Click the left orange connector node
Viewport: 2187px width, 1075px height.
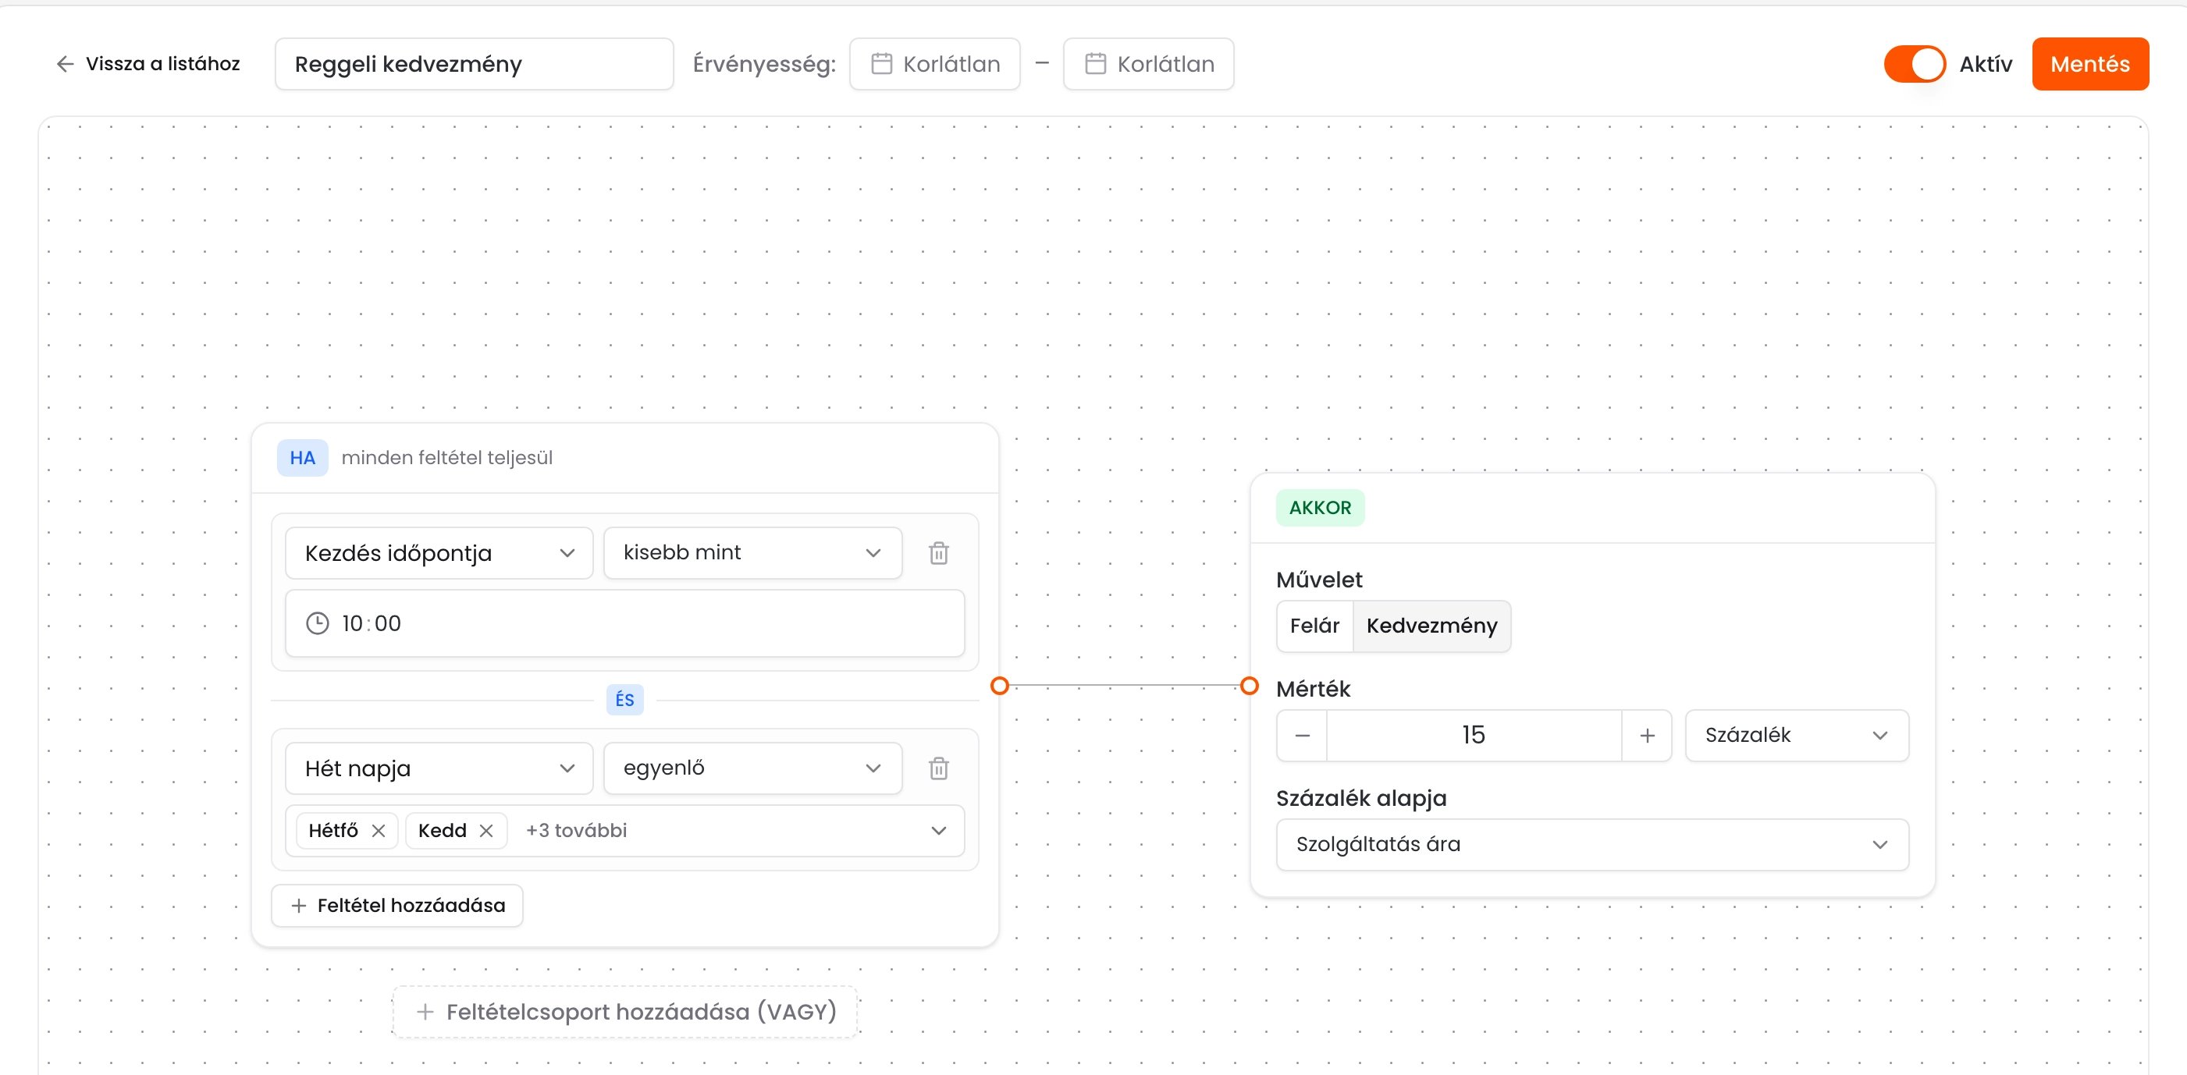(1000, 686)
